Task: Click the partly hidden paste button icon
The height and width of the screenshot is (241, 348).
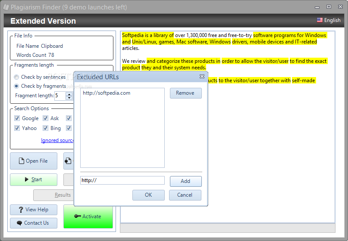Action: 69,161
